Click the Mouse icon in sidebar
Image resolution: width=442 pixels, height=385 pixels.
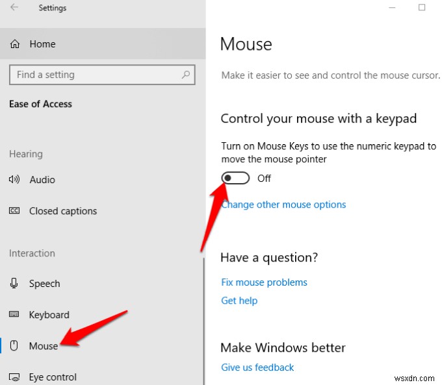pos(14,345)
